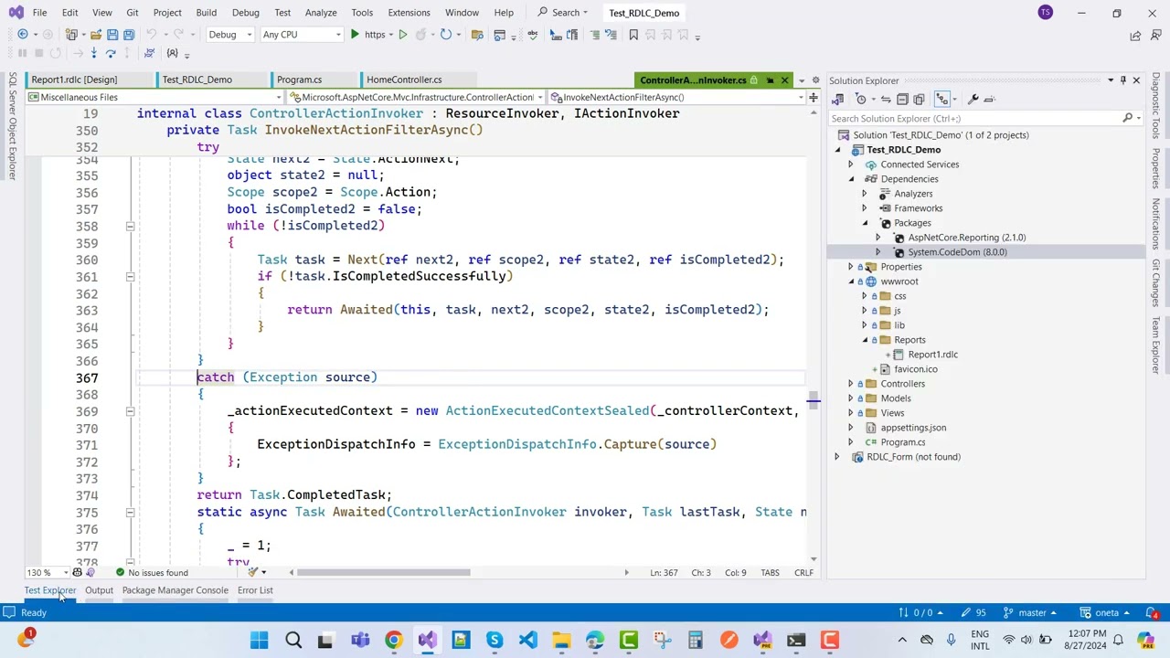Image resolution: width=1170 pixels, height=658 pixels.
Task: Click the pencil pending changes count 95
Action: click(x=974, y=612)
